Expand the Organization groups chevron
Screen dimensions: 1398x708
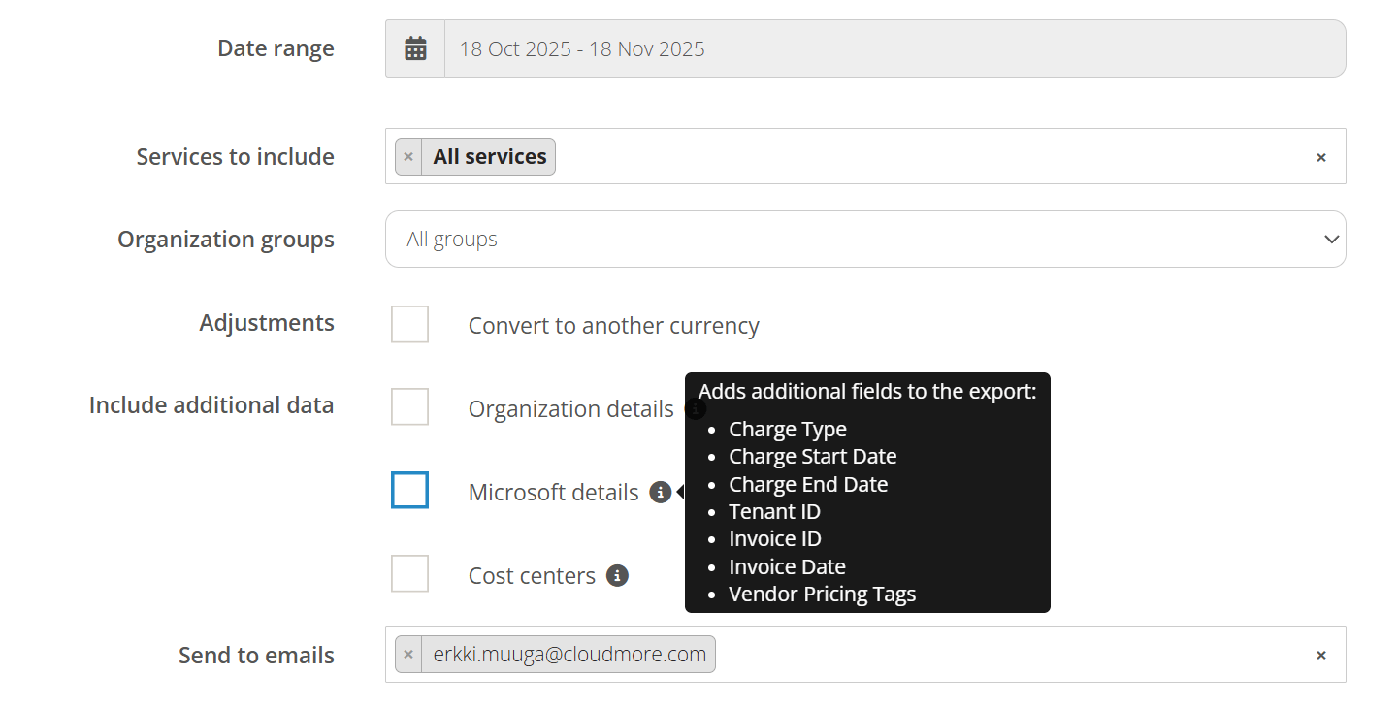click(1331, 239)
